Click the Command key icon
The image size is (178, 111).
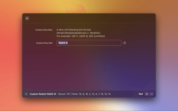pos(147,94)
